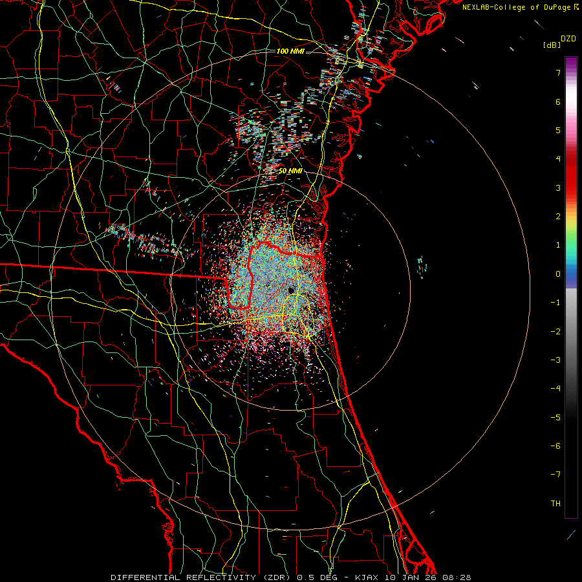Click the 3 value on the ZDR scale
The width and height of the screenshot is (582, 582).
[558, 188]
